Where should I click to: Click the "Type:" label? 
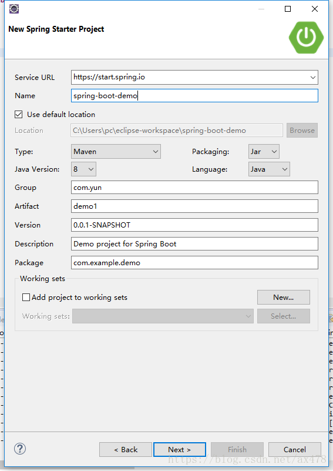(x=24, y=152)
